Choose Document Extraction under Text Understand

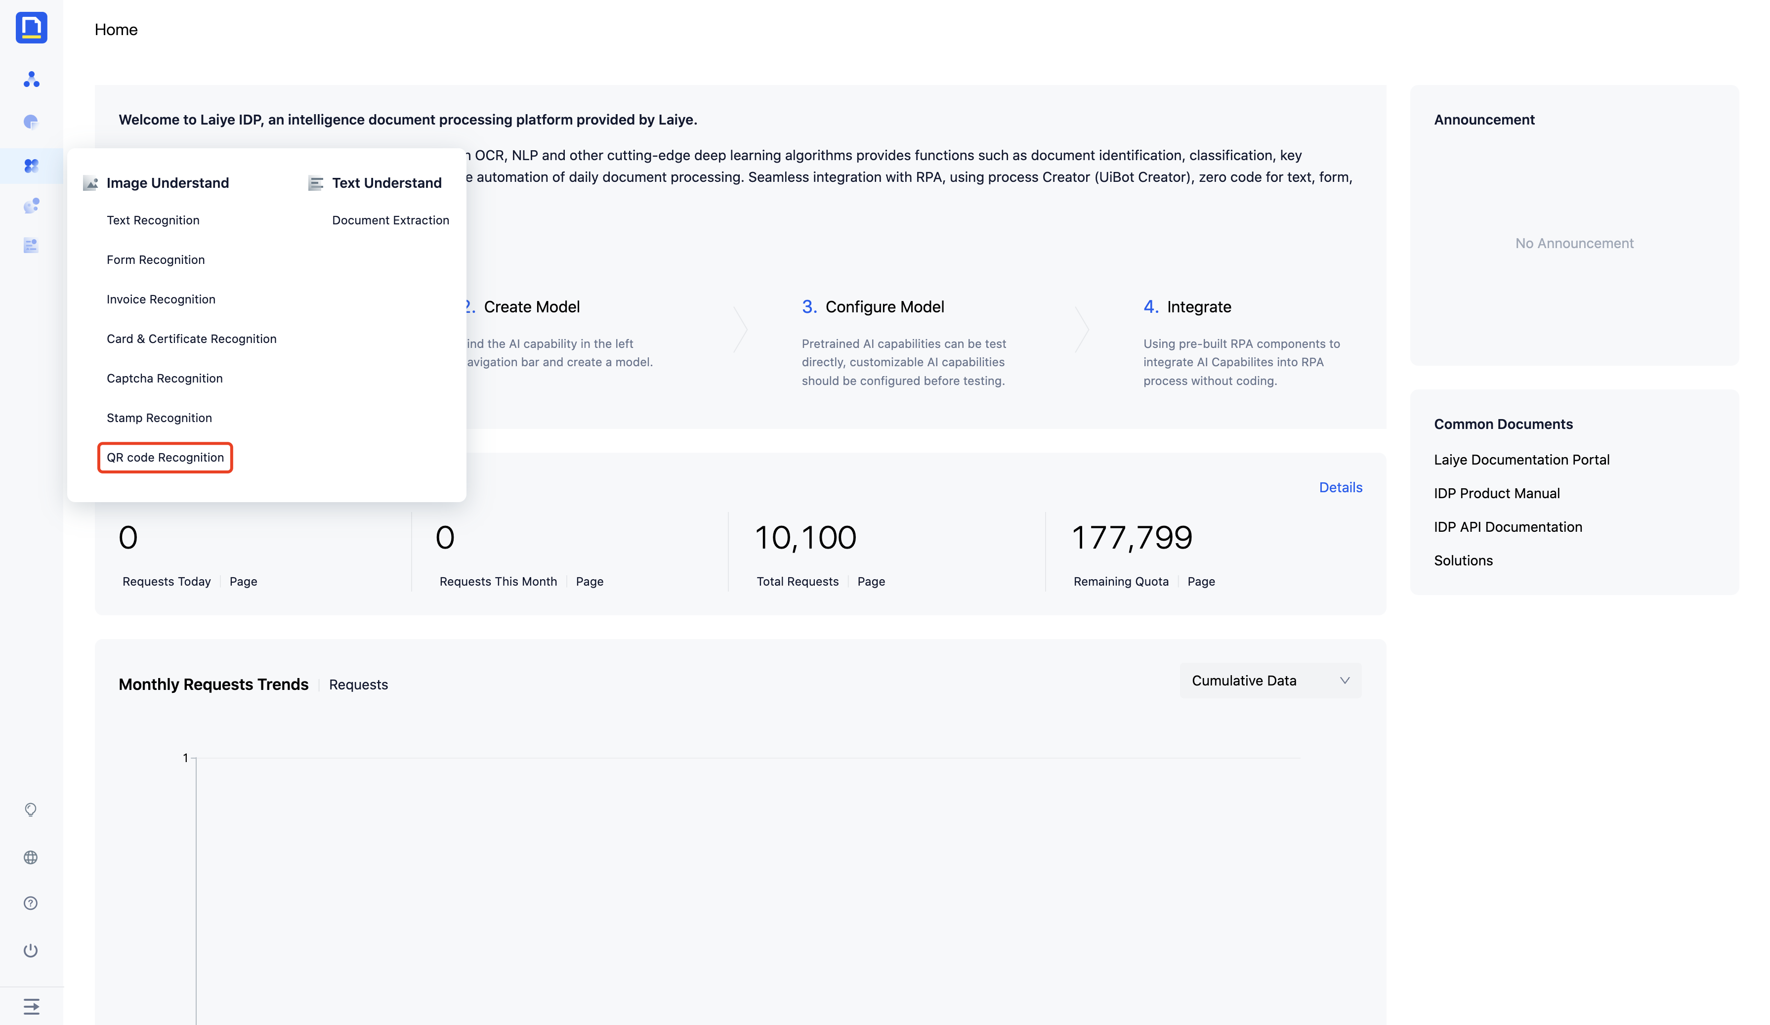pos(390,220)
